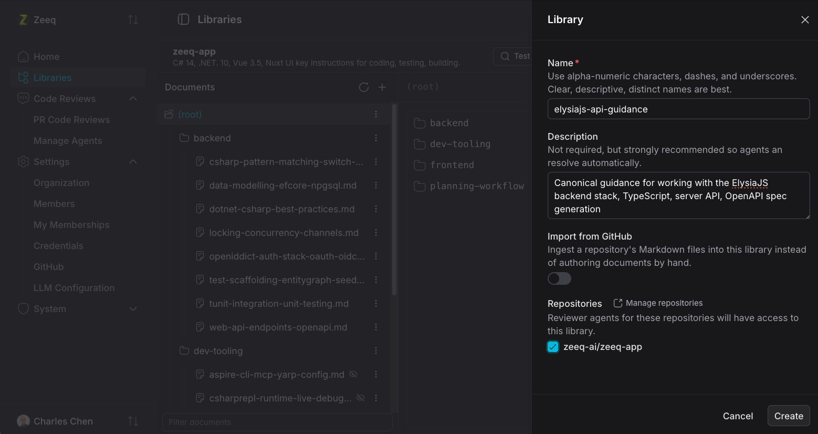Toggle hidden eye icon on csharprepl-runtime-live-debug
The width and height of the screenshot is (818, 434).
[x=361, y=398]
